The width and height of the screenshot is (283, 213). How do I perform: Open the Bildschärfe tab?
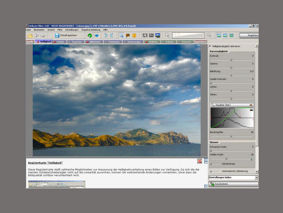pyautogui.click(x=94, y=42)
